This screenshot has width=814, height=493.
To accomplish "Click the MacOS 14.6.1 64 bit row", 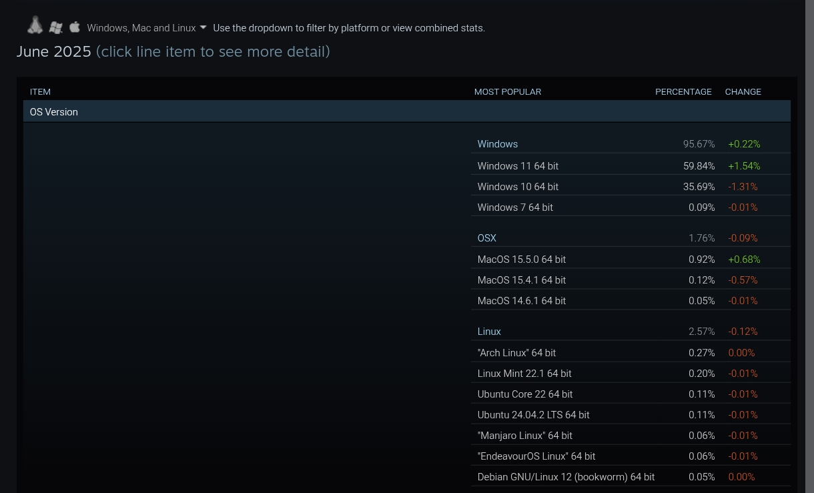I will (631, 300).
